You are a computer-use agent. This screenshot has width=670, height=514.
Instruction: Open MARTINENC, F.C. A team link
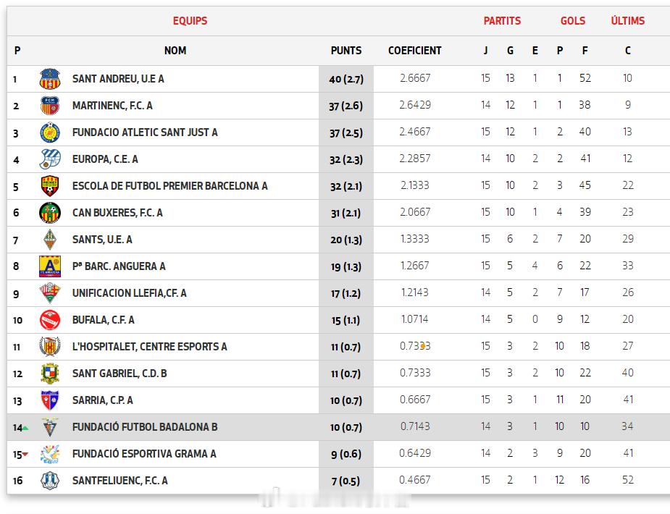(112, 106)
